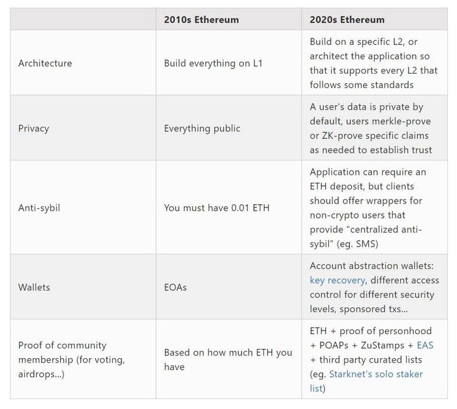Click the Anti-sybil row label
This screenshot has height=409, width=457.
click(39, 208)
